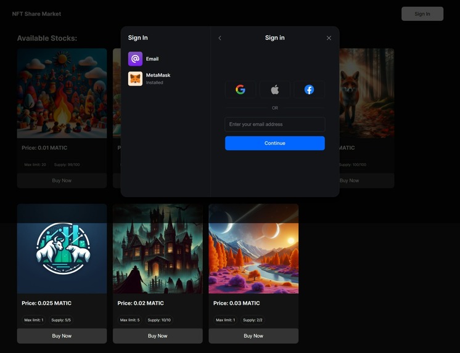Click 'Supply: 99/100' badge

(x=67, y=164)
